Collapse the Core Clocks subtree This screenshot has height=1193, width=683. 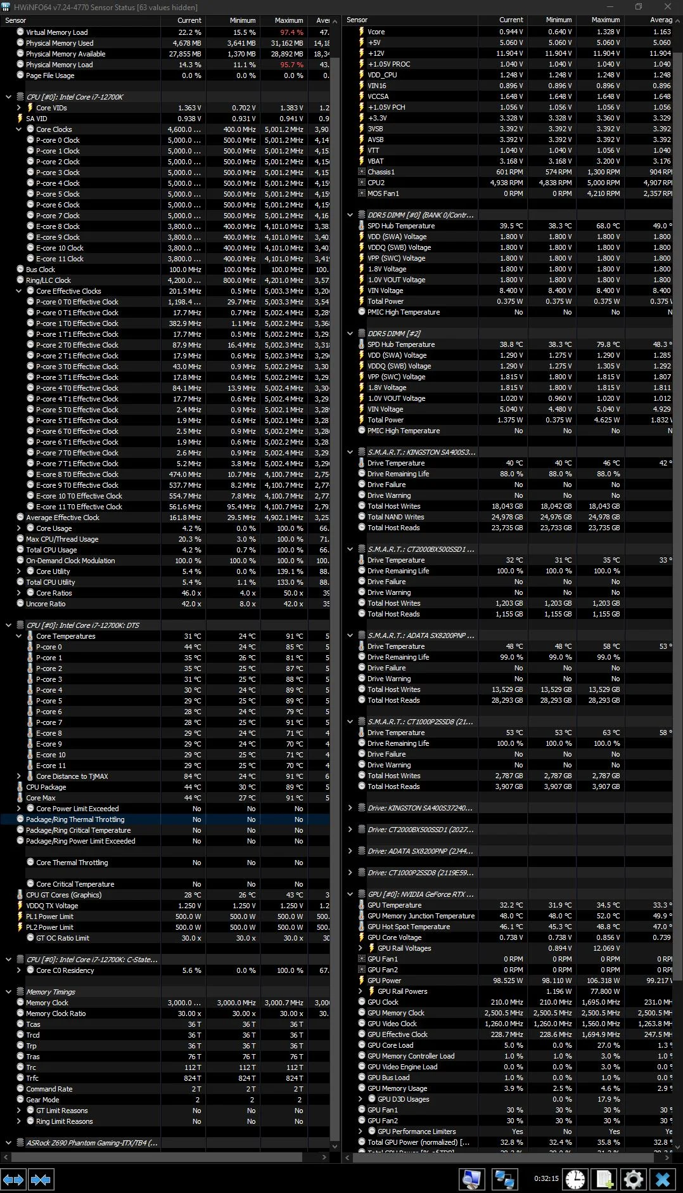coord(19,129)
